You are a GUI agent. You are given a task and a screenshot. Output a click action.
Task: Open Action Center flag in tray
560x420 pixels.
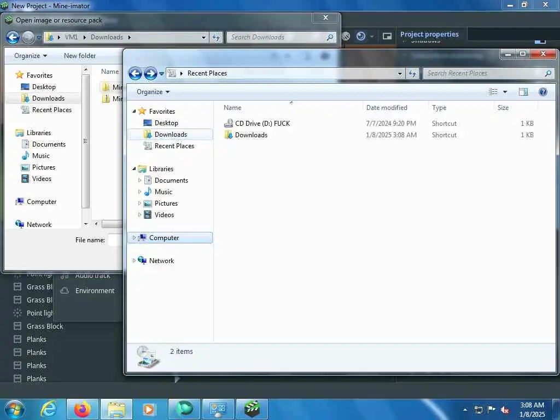[492, 410]
